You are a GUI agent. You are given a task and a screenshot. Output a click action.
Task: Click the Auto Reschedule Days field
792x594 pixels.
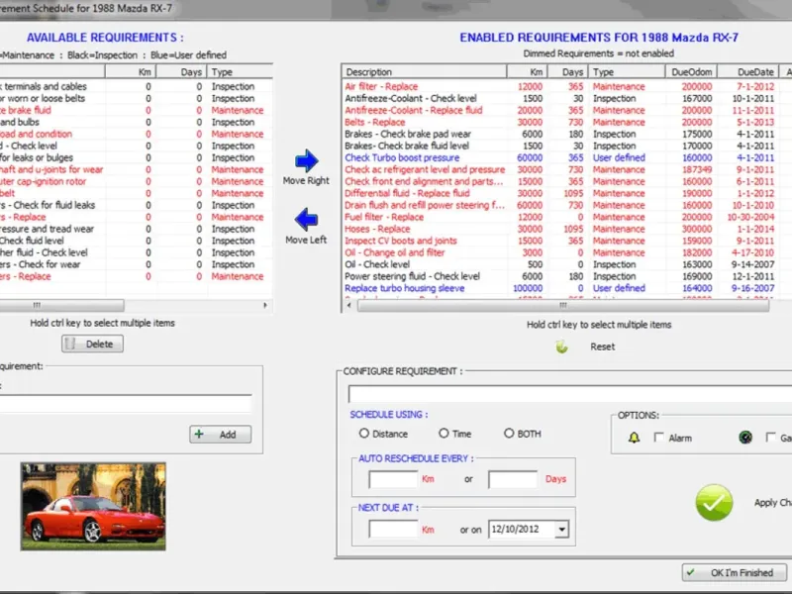pyautogui.click(x=513, y=479)
